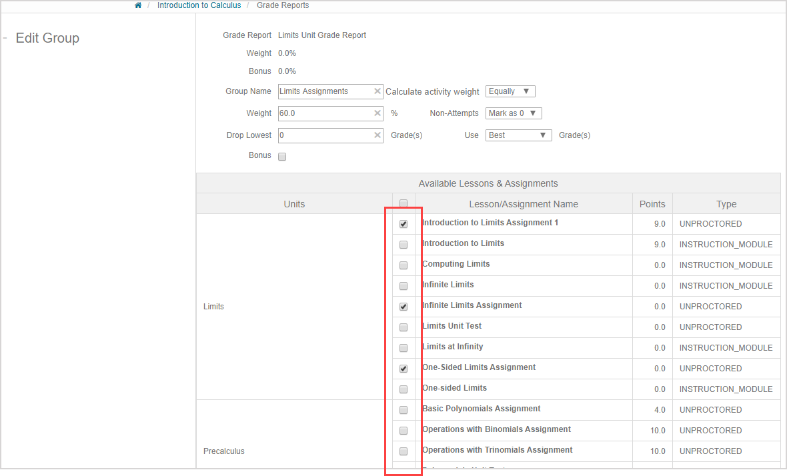
Task: Uncheck Introduction to Limits Assignment 1
Action: click(404, 225)
